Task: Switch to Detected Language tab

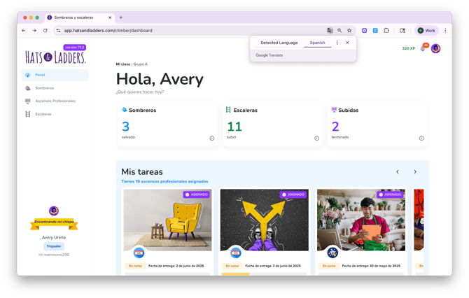Action: [279, 43]
